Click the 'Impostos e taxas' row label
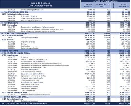Screen dimensions: 131x106 (28, 42)
